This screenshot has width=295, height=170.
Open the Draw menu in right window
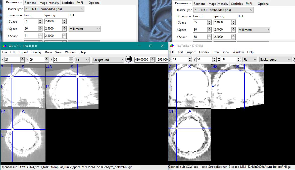point(216,52)
